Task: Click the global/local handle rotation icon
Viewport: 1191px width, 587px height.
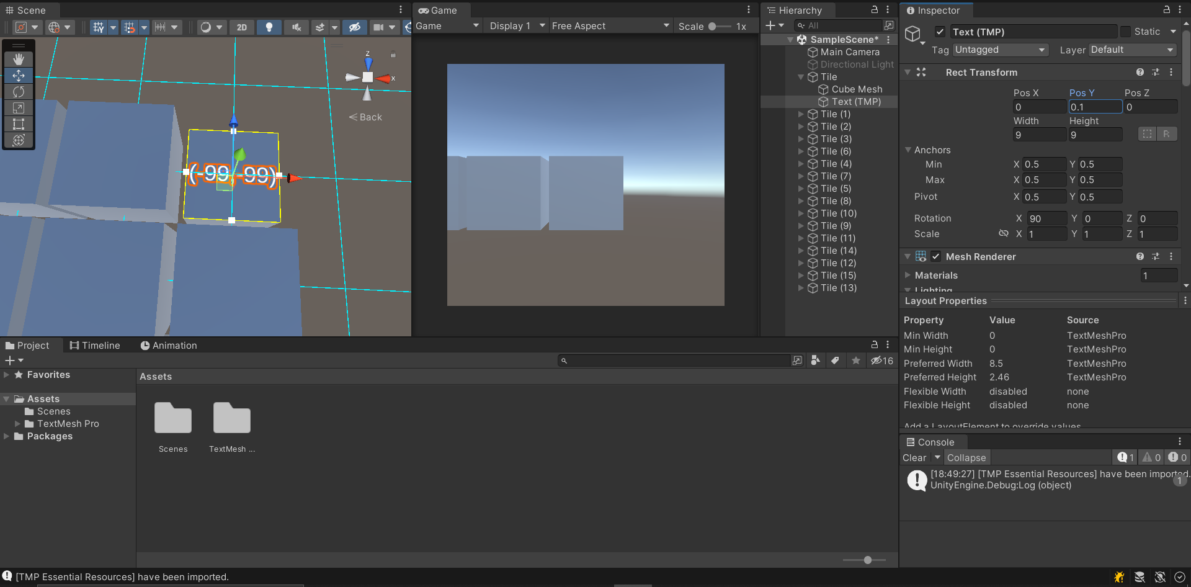Action: 54,27
